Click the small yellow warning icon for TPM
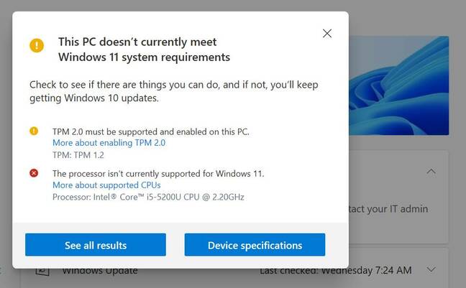466x288 pixels. tap(34, 131)
